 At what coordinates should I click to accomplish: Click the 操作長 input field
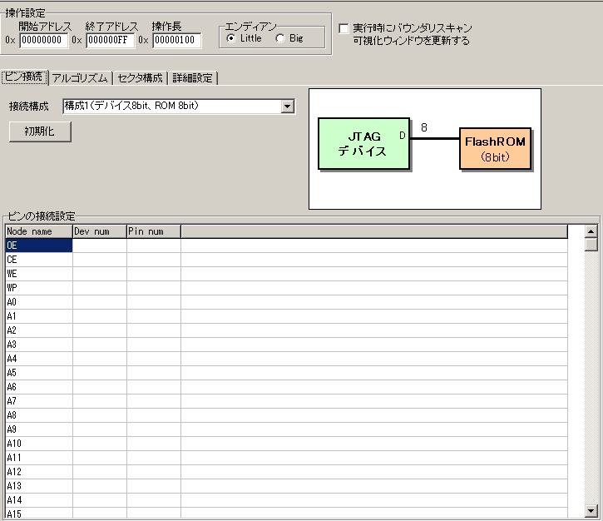coord(176,40)
